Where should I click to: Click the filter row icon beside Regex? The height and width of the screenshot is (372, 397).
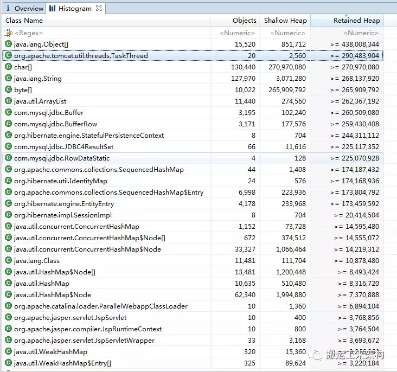(x=8, y=33)
